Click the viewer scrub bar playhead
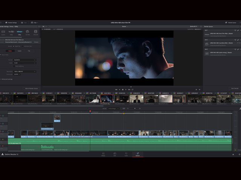Viewport: 241px width, 180px height. (x=131, y=87)
